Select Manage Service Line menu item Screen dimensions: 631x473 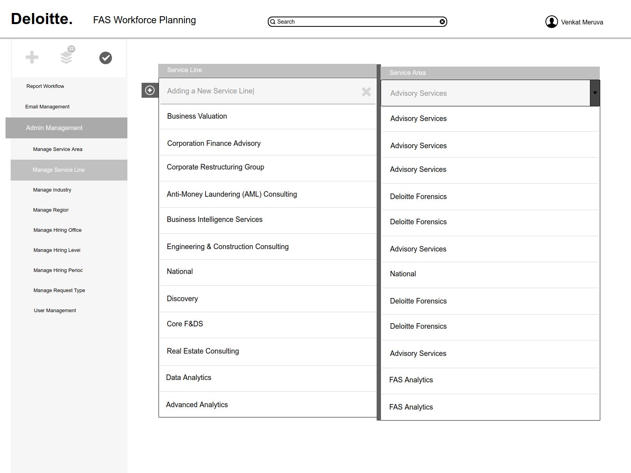click(x=69, y=170)
